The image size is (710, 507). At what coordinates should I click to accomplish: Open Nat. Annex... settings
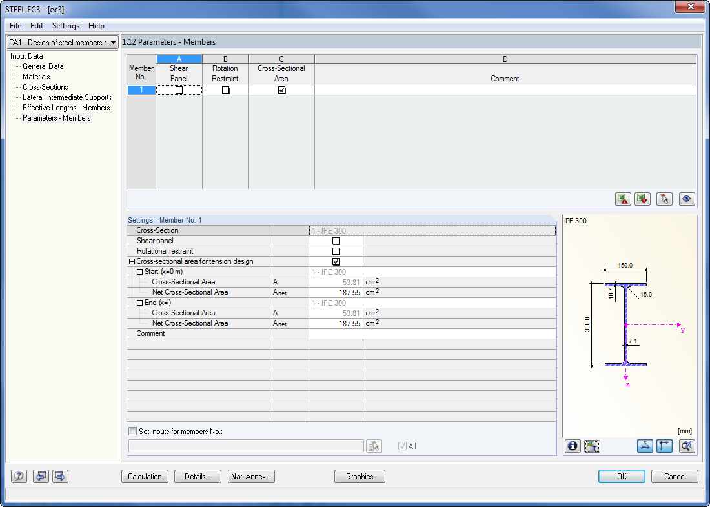click(251, 476)
